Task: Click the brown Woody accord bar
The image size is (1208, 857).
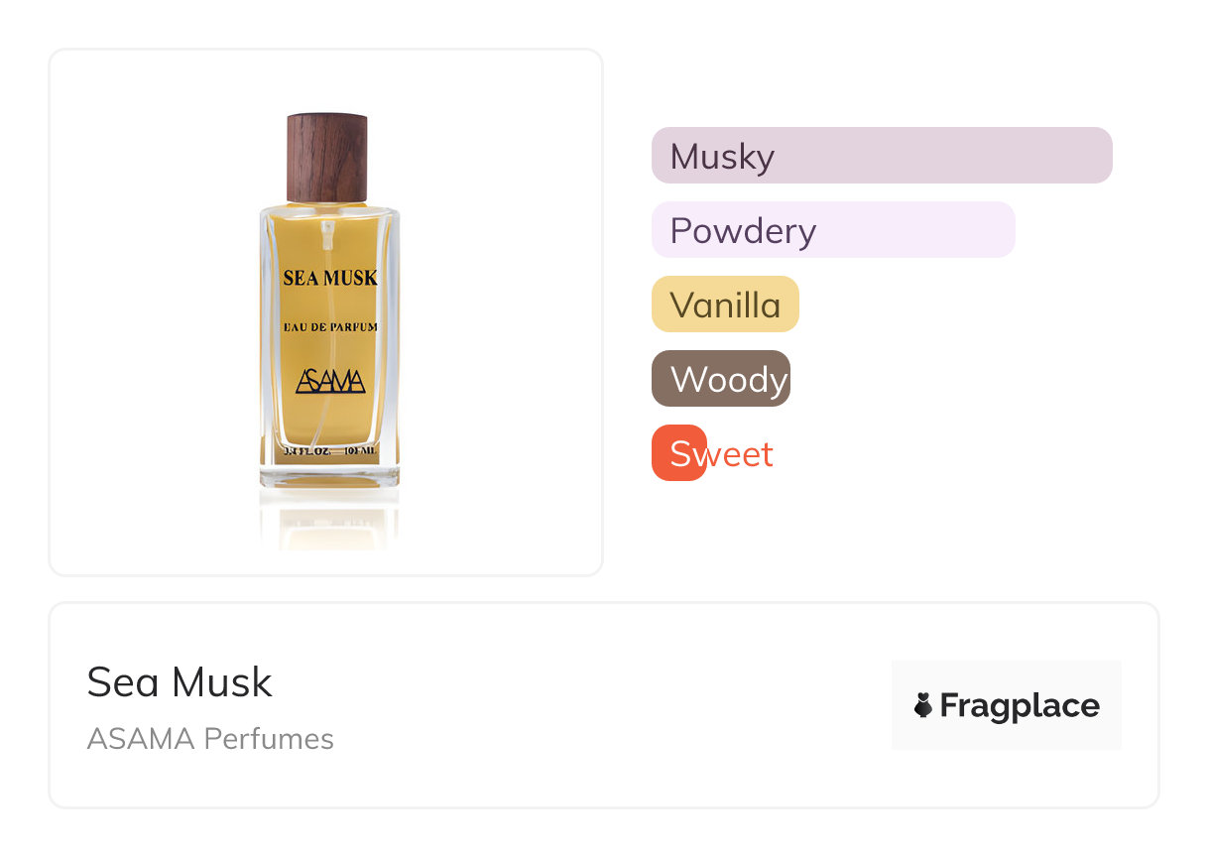Action: 720,379
